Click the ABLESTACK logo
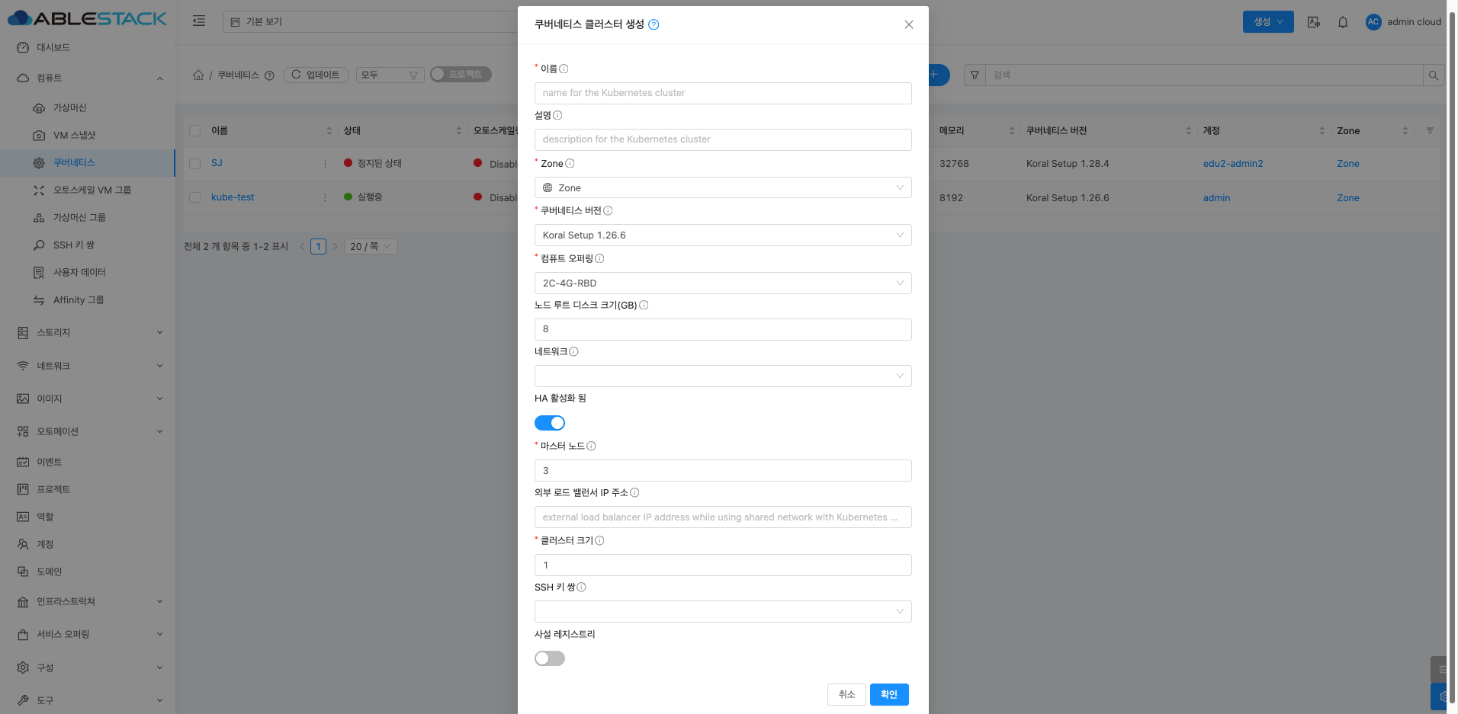1458x714 pixels. 88,18
